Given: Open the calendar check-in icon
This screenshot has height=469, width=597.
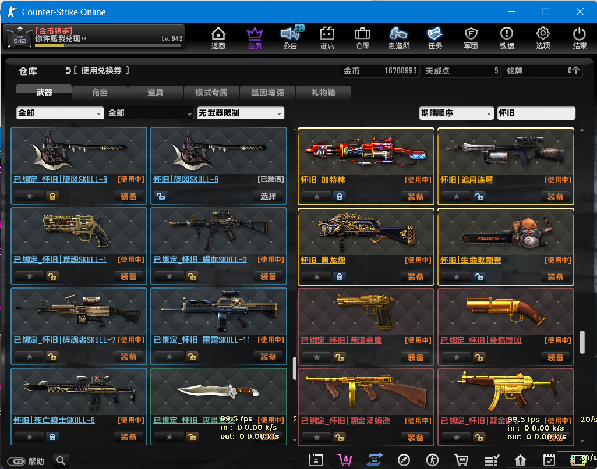Looking at the screenshot, I should [x=549, y=460].
